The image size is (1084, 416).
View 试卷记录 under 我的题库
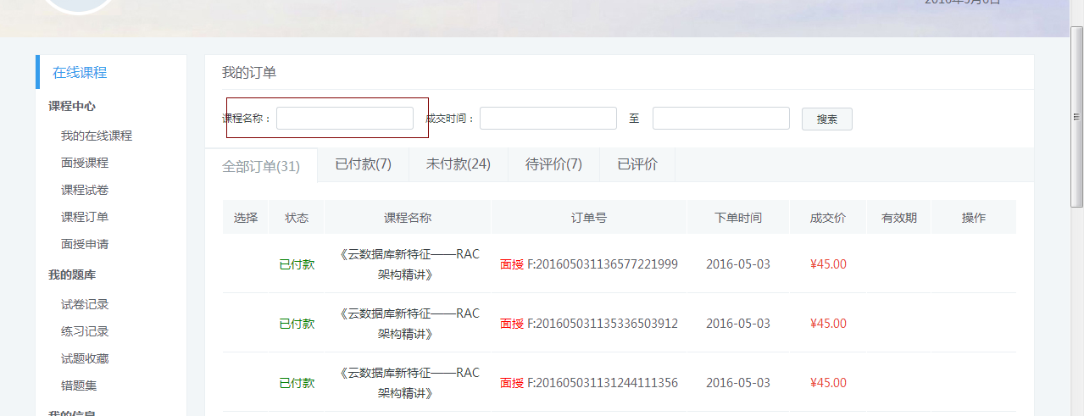[85, 304]
